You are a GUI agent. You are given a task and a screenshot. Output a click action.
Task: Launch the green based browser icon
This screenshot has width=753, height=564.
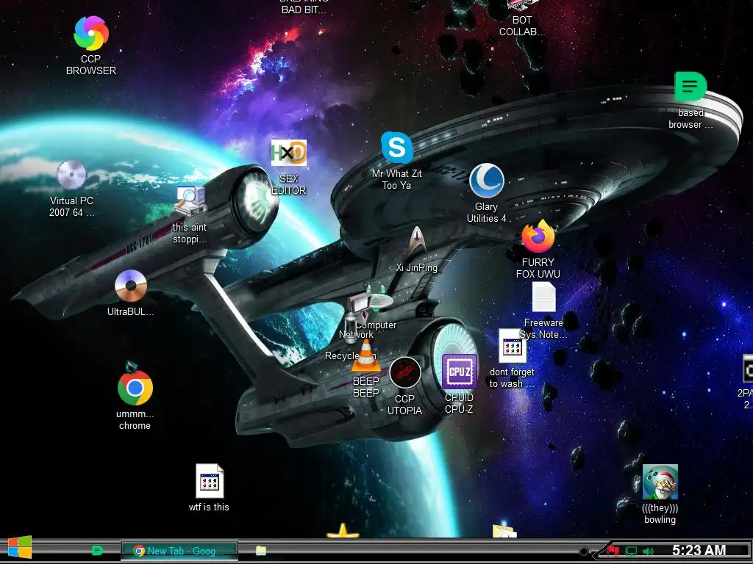(x=690, y=87)
